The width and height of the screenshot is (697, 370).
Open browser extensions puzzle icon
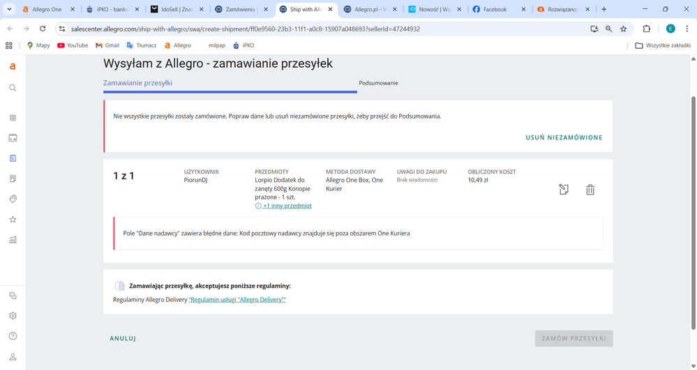click(x=646, y=29)
